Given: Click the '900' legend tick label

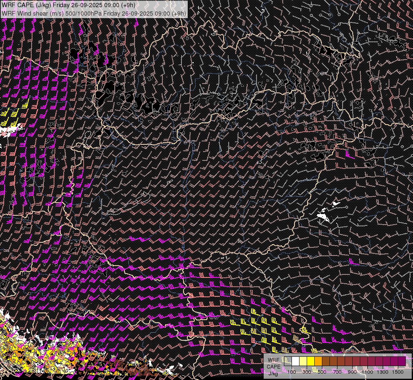Looking at the screenshot, I should pos(352,372).
